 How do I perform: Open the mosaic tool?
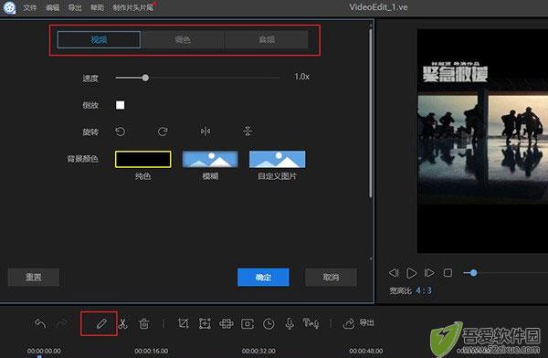227,323
